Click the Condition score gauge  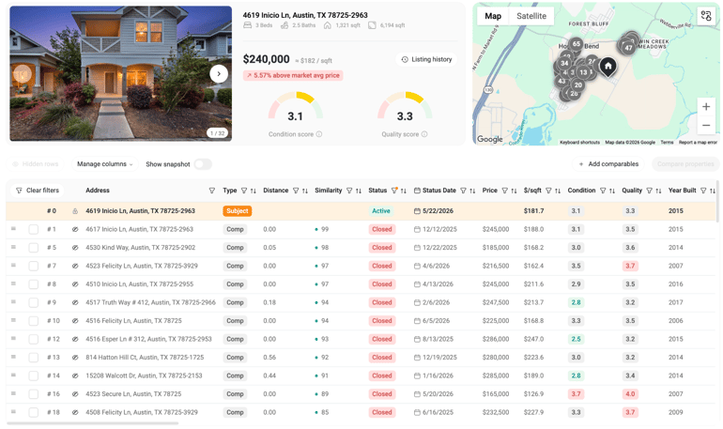pyautogui.click(x=295, y=106)
